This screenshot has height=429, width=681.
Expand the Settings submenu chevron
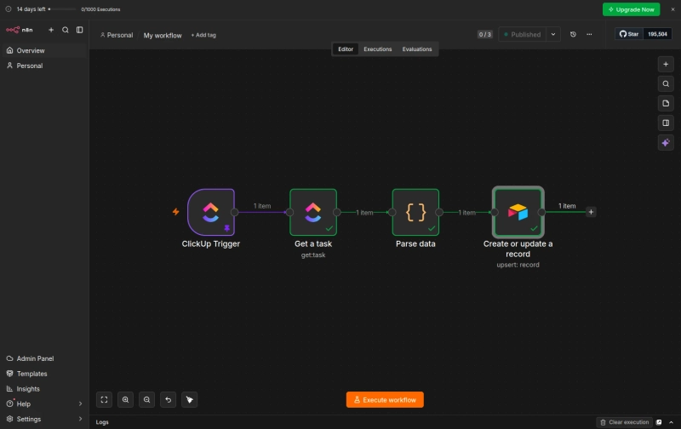point(80,419)
